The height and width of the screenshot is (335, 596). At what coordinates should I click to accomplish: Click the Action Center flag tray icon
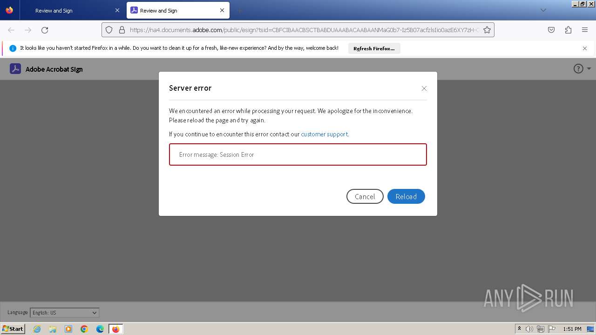552,329
